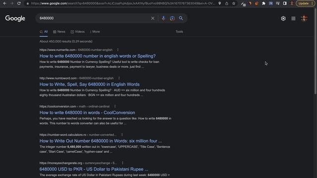Click the number-word.calculators.ro URL breadcrumb
The height and width of the screenshot is (178, 317).
click(x=78, y=134)
